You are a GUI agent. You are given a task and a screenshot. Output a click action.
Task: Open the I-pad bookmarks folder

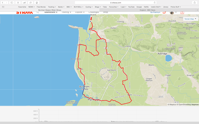(123, 7)
